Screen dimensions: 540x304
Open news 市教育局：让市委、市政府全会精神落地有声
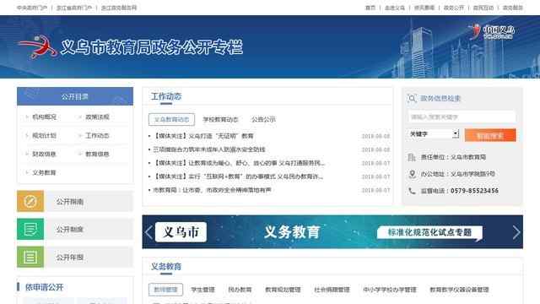(x=212, y=190)
